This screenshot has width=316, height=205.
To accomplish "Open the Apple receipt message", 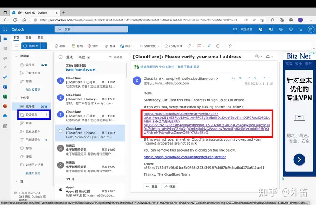I will (x=90, y=191).
